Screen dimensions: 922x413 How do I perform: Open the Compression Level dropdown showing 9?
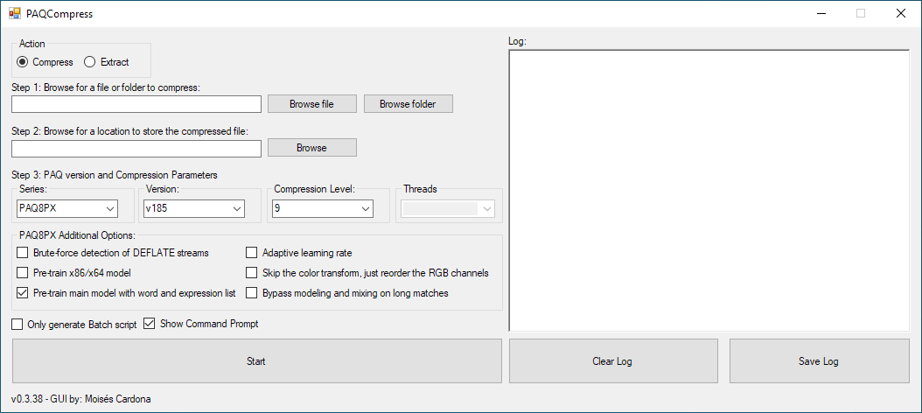click(322, 208)
